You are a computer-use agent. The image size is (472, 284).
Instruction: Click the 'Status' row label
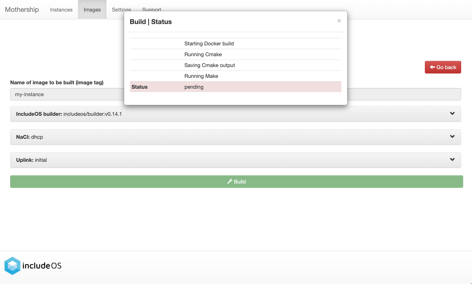point(140,87)
